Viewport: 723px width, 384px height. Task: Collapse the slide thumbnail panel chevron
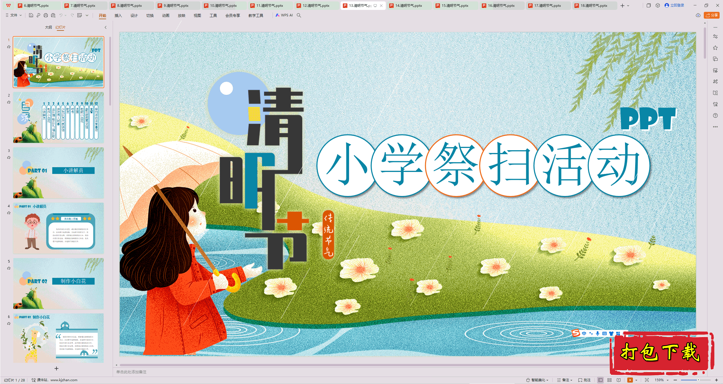click(106, 27)
